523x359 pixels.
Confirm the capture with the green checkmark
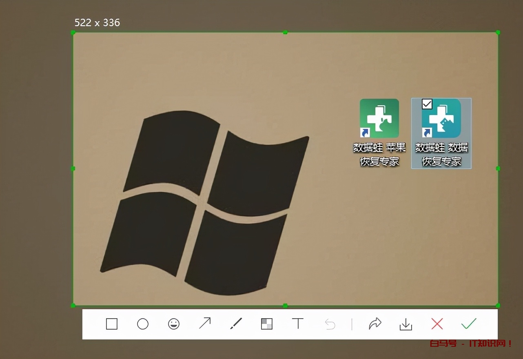pos(469,324)
